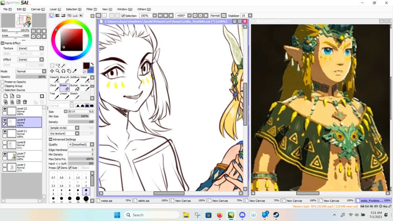Open File Explorer from the taskbar

point(186,215)
